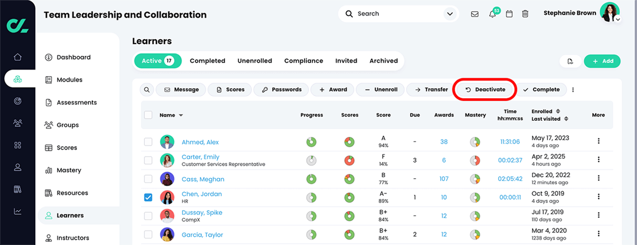Click the Deactivate button
The width and height of the screenshot is (637, 245).
pos(484,89)
